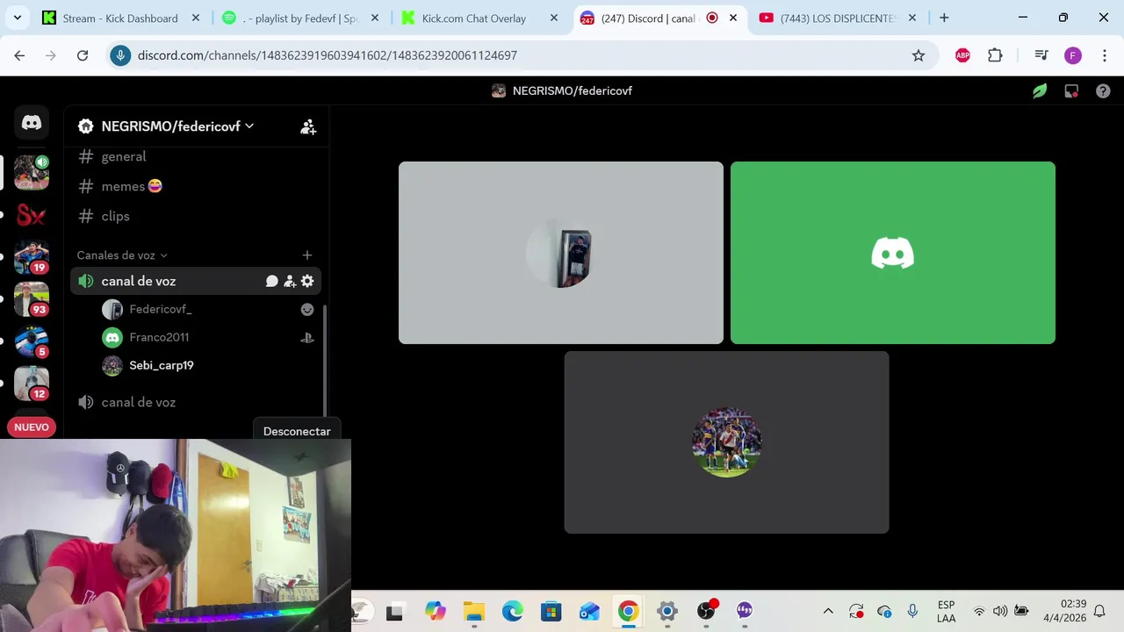Go back to the previous page
Screen dimensions: 1124x632
click(19, 55)
